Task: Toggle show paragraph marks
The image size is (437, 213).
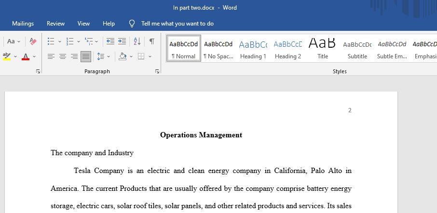Action: [151, 41]
